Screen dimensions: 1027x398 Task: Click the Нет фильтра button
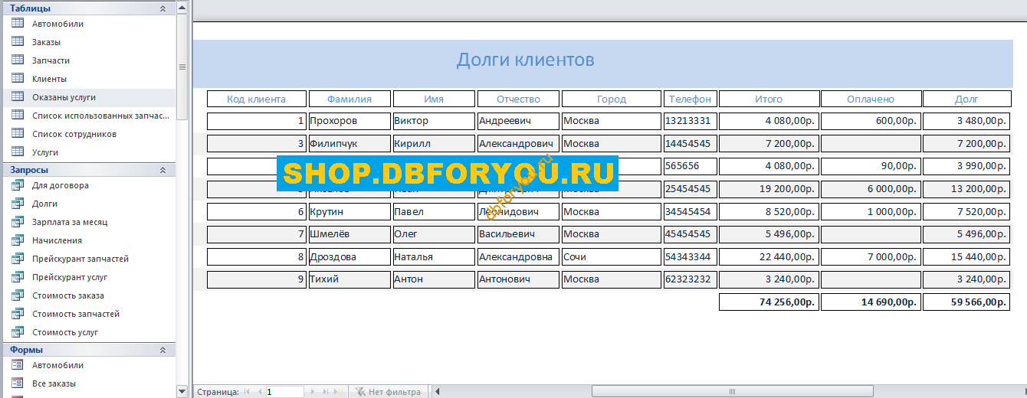click(x=388, y=392)
